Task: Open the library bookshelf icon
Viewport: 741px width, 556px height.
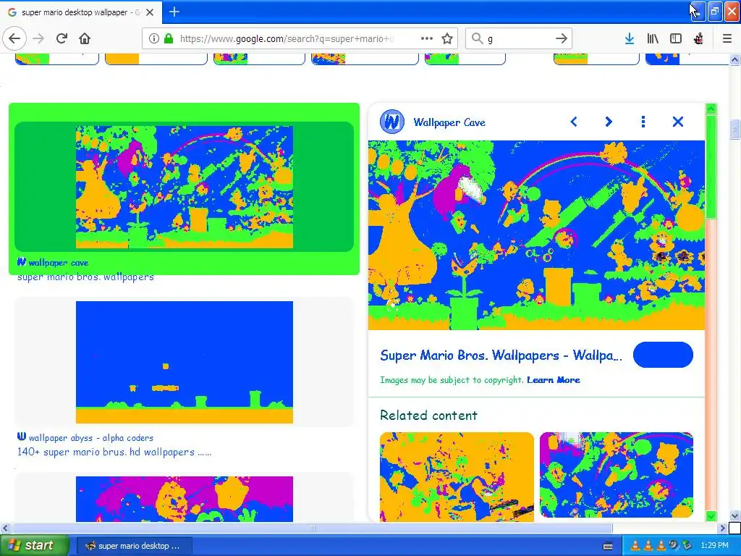Action: [x=653, y=38]
